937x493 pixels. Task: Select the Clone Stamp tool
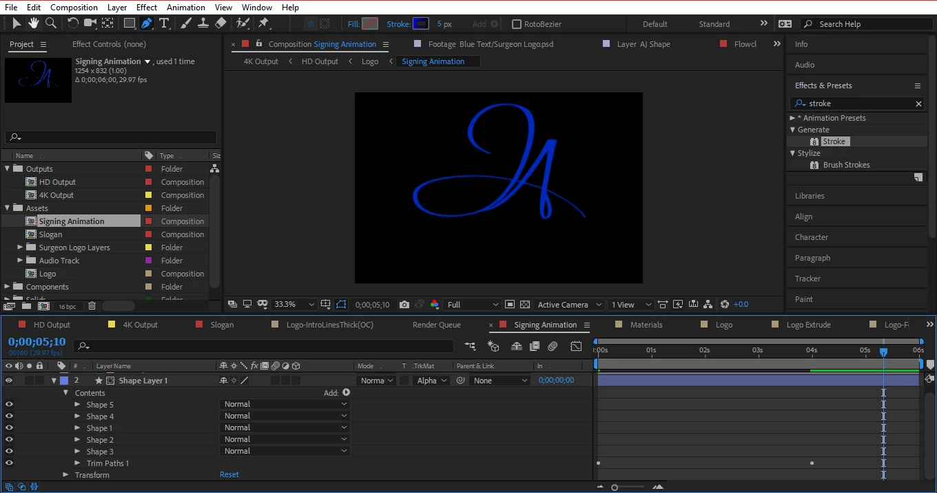coord(203,23)
